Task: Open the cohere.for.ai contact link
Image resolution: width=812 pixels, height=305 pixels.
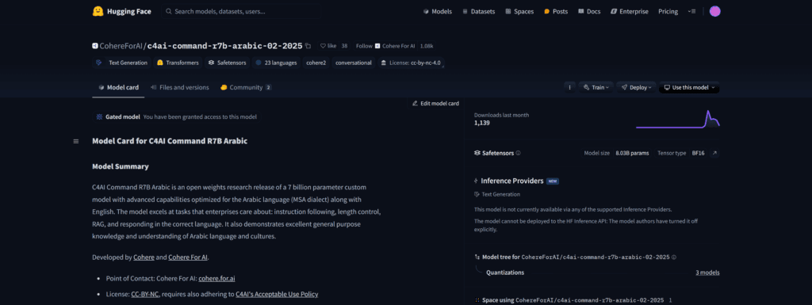Action: click(216, 278)
